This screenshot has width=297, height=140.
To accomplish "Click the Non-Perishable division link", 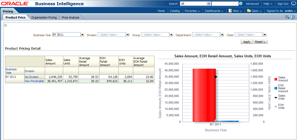I will (x=34, y=81).
